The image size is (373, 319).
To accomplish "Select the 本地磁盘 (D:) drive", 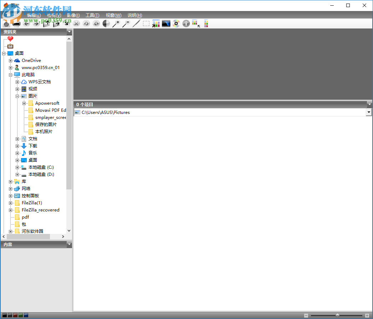I will click(41, 174).
